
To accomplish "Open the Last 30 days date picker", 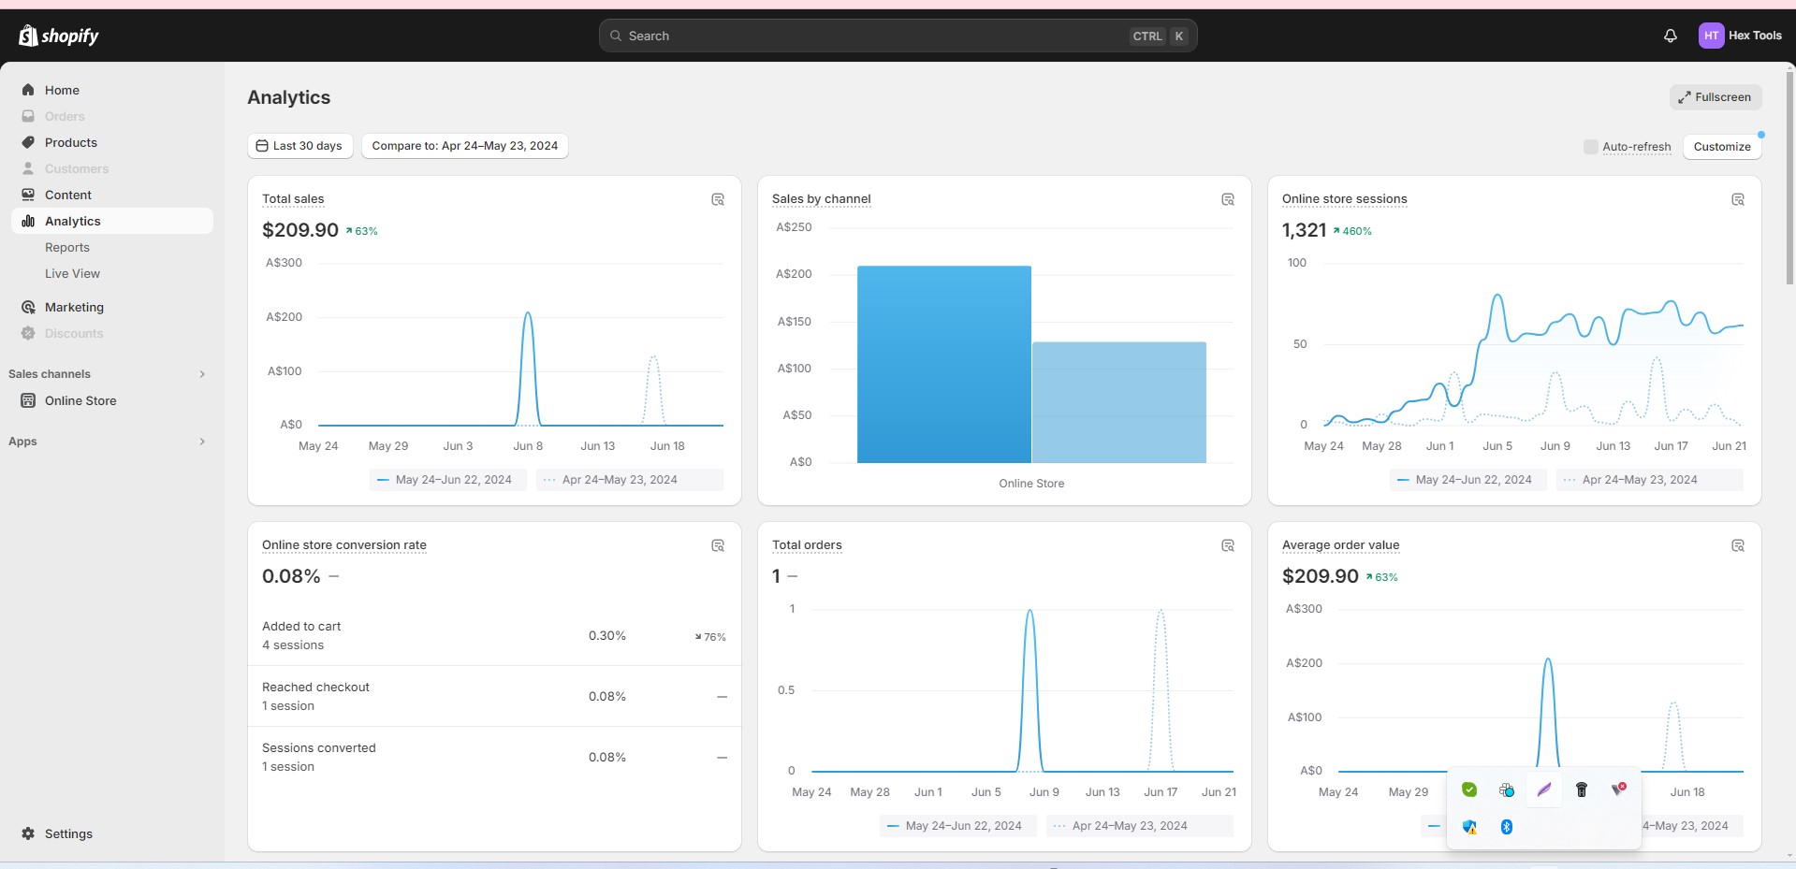I will pos(300,146).
